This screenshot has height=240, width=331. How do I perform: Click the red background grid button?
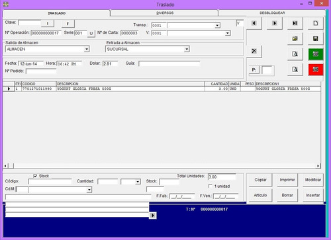(x=316, y=69)
